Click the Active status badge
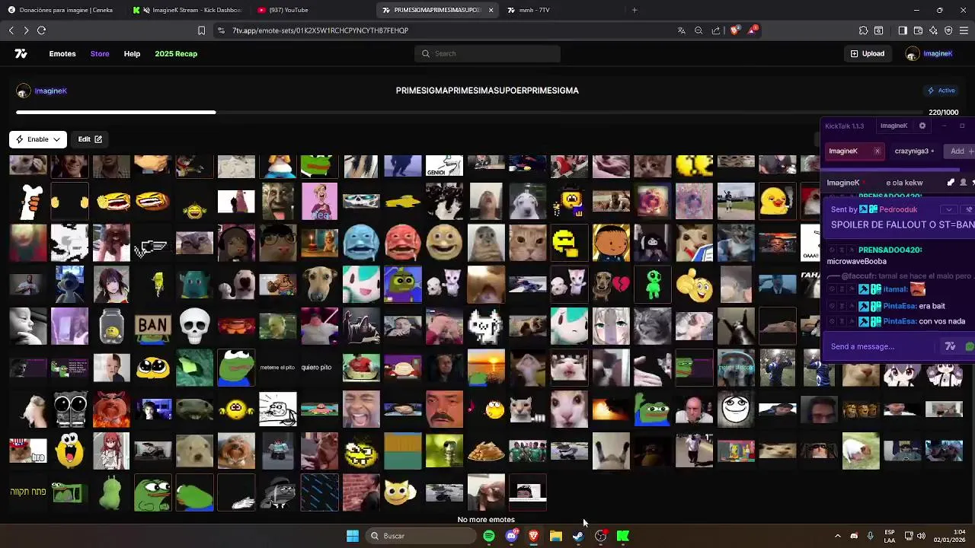975x548 pixels. tap(941, 91)
